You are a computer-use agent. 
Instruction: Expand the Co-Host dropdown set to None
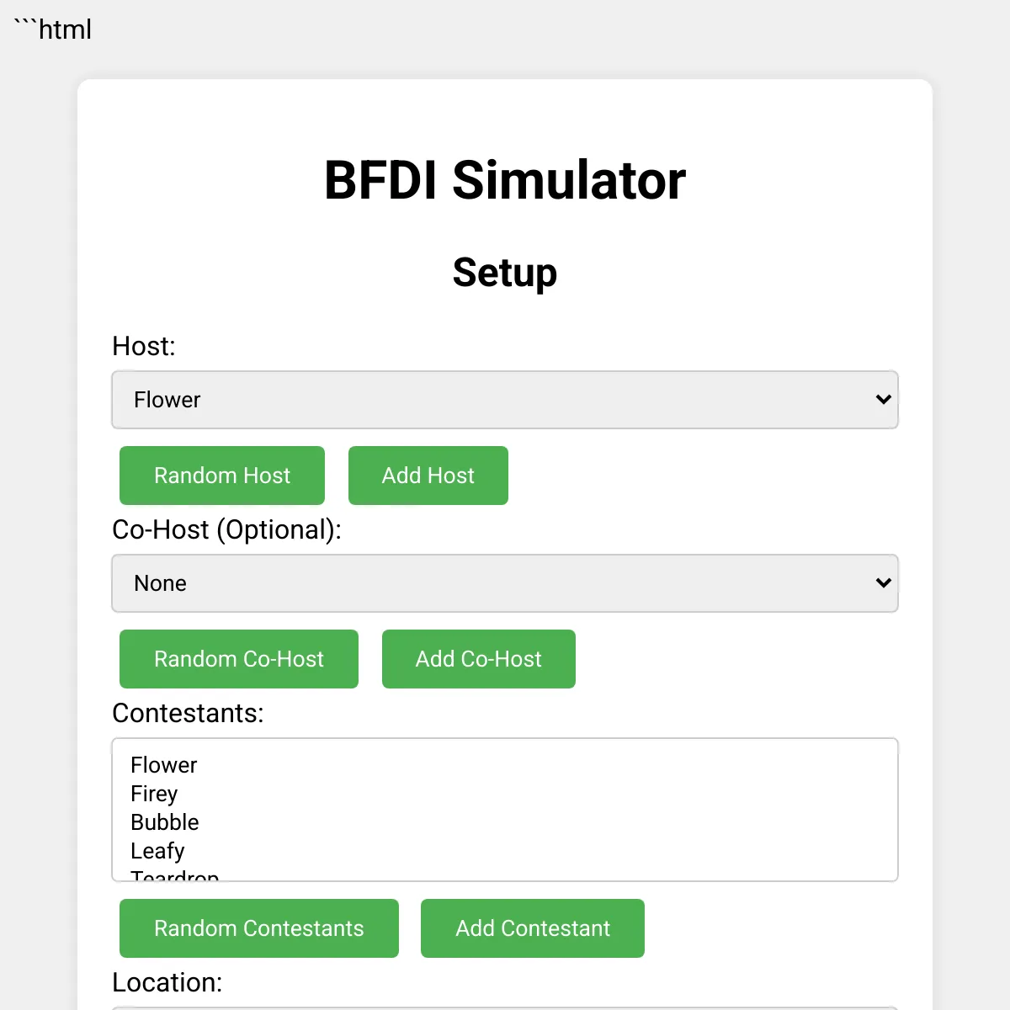pos(505,583)
